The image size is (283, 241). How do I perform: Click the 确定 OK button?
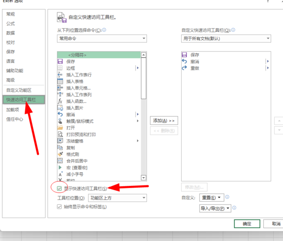[x=247, y=224]
